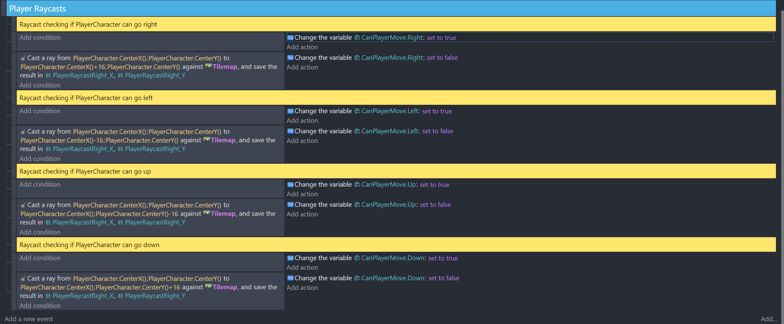Click scene variable icon before PlayerRaycastRight_X in go-right condition
This screenshot has height=324, width=784.
coord(48,76)
